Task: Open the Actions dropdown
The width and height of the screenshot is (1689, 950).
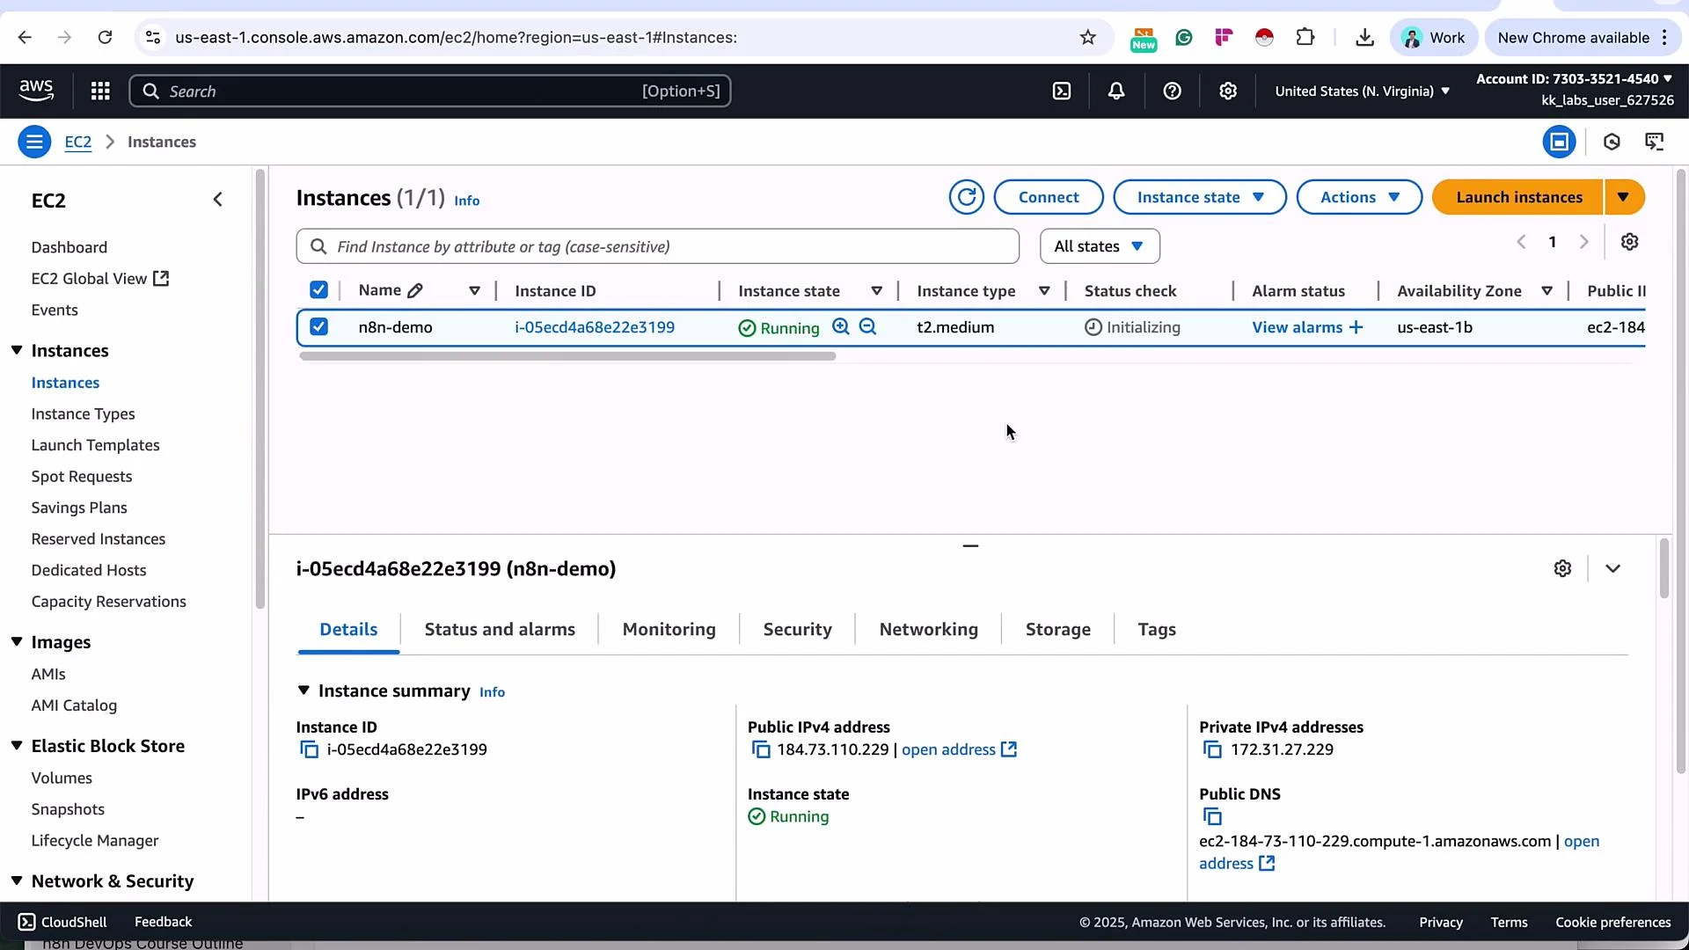Action: [x=1359, y=197]
